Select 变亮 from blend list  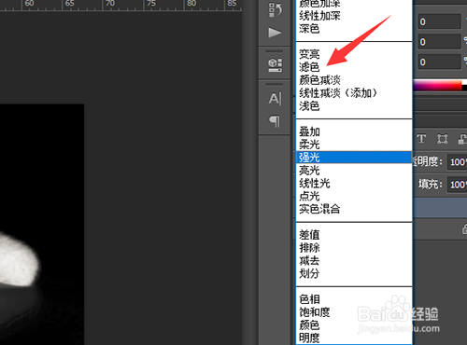click(x=354, y=54)
